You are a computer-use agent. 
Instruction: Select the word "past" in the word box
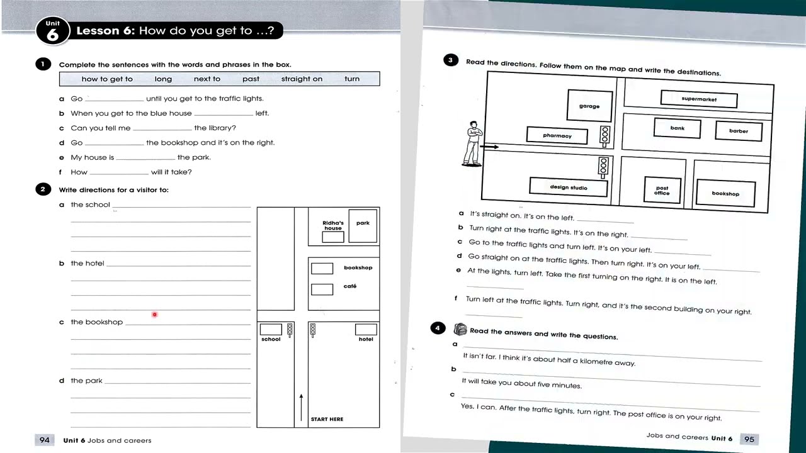click(x=251, y=79)
